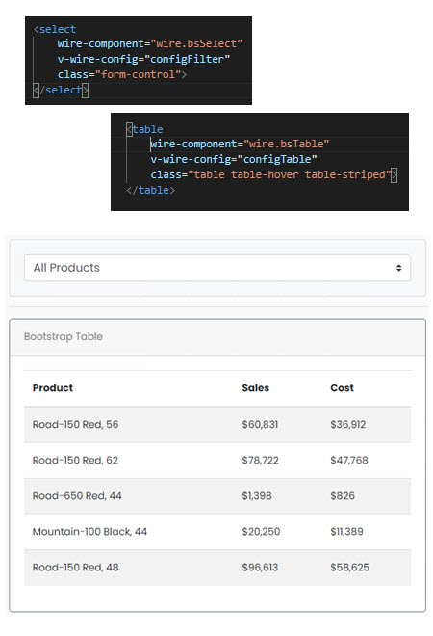Click the $11,389 cost value

pyautogui.click(x=346, y=532)
